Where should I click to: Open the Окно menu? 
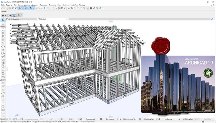pyautogui.click(x=59, y=5)
